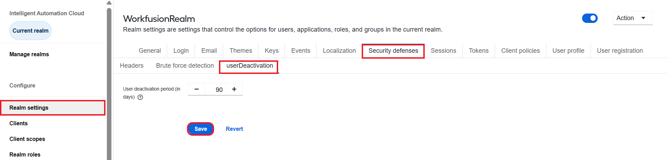This screenshot has width=667, height=160.
Task: Increase deactivation period with plus button
Action: click(x=234, y=89)
